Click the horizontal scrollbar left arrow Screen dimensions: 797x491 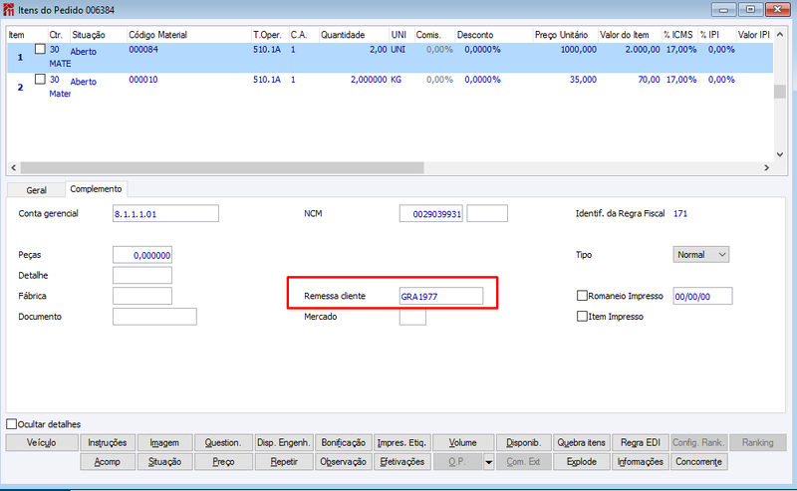coord(14,167)
